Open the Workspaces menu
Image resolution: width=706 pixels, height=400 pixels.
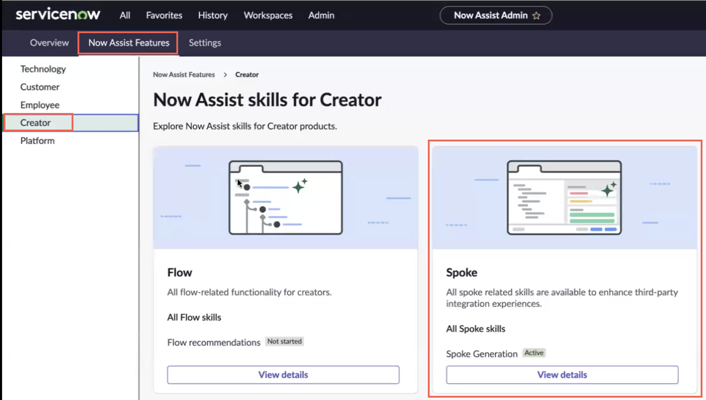pos(268,15)
